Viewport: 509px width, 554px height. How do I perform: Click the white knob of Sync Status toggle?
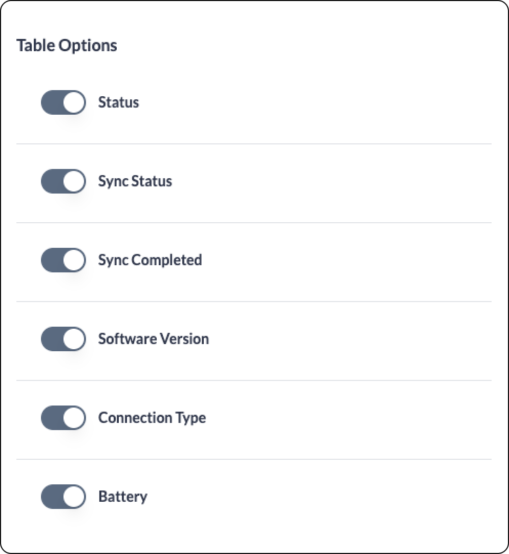74,181
